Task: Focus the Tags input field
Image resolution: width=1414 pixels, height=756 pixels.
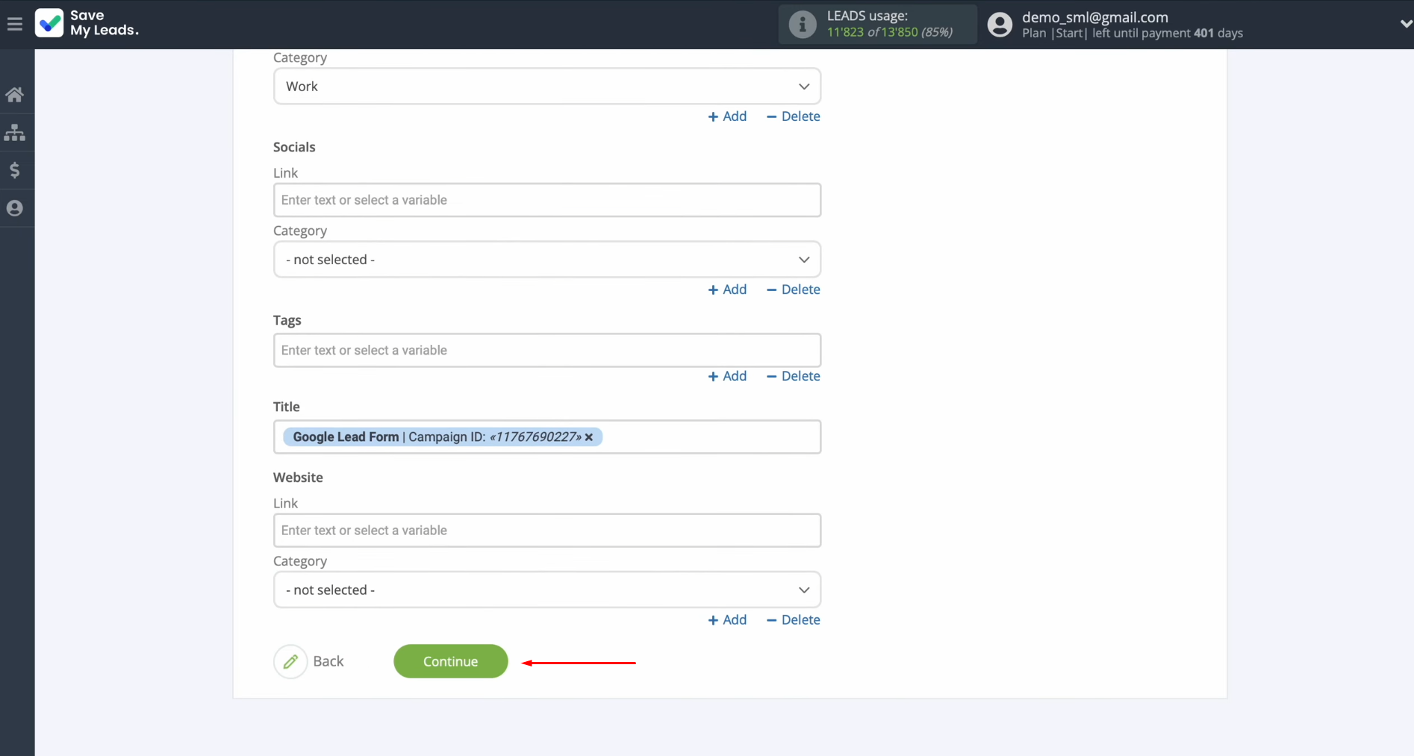Action: 546,350
